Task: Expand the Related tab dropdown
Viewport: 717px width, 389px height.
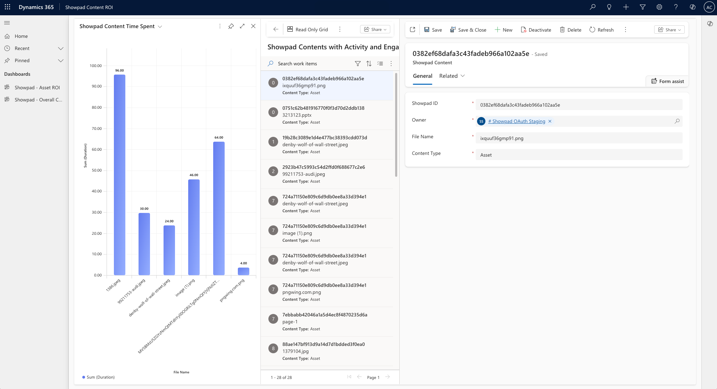Action: click(x=462, y=76)
